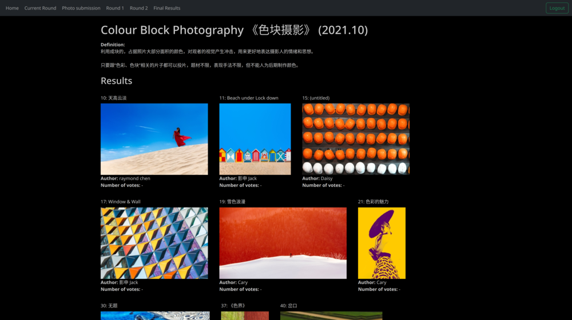Open the purple and yellow portrait photo
Image resolution: width=572 pixels, height=320 pixels.
(382, 243)
